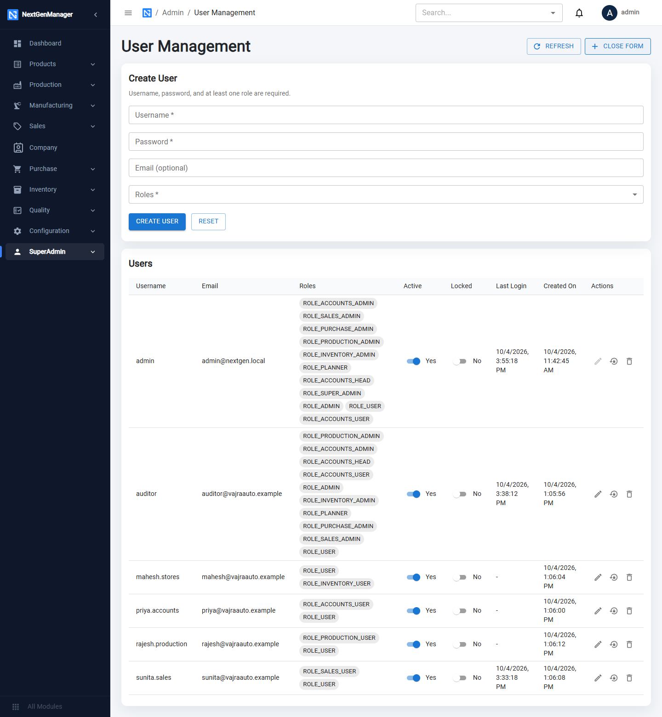
Task: Click the Last Login column header
Action: (x=511, y=286)
